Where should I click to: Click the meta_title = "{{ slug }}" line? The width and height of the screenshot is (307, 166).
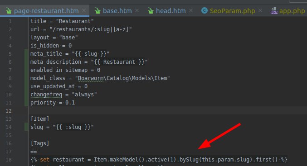coord(70,54)
